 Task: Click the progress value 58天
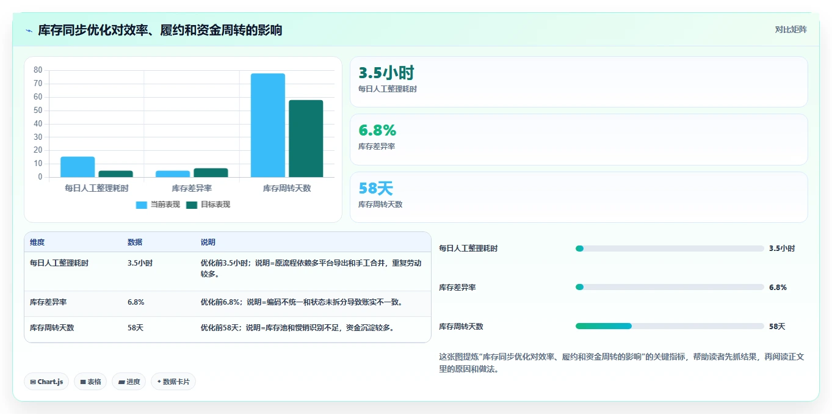[x=777, y=326]
